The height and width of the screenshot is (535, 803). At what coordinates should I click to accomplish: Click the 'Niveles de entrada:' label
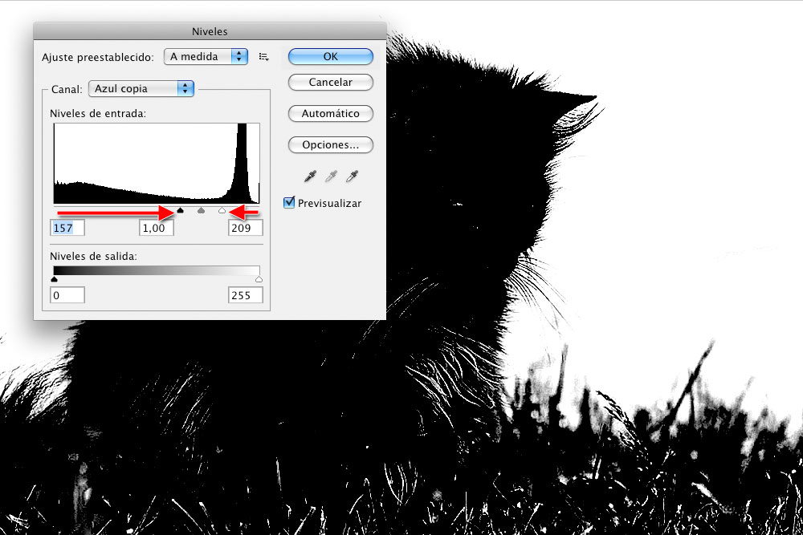[x=98, y=114]
